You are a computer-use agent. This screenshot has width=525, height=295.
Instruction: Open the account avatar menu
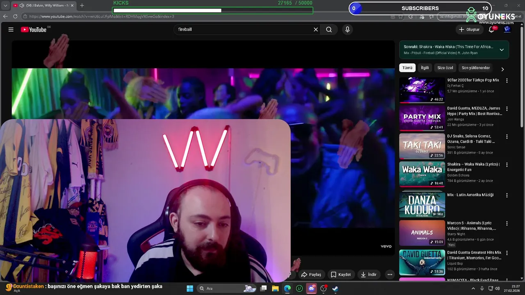click(507, 29)
